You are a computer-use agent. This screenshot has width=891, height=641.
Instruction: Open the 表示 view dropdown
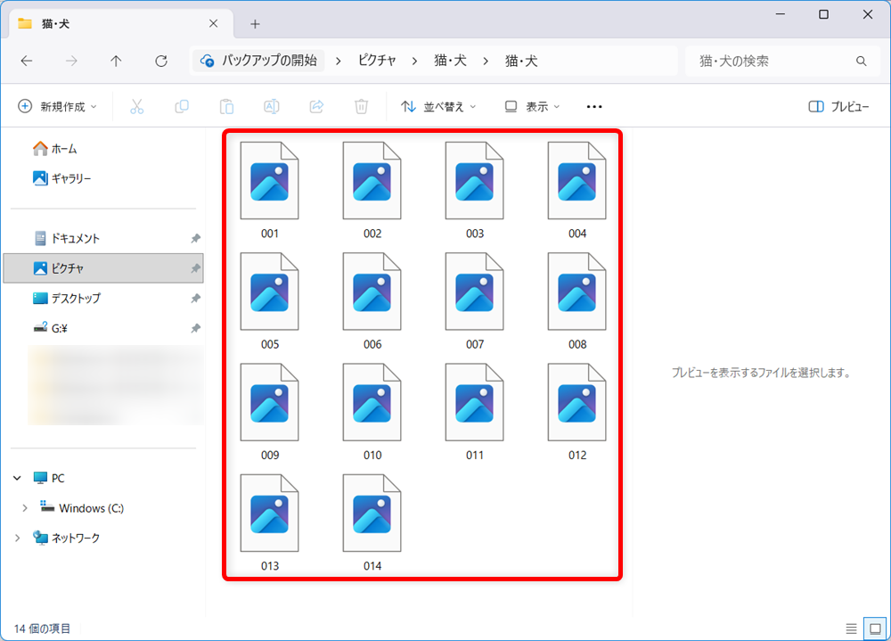tap(531, 106)
